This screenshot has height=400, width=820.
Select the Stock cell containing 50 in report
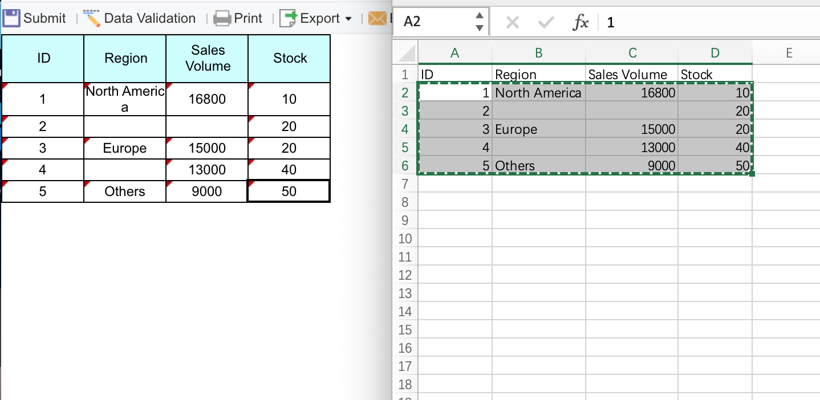[x=289, y=191]
